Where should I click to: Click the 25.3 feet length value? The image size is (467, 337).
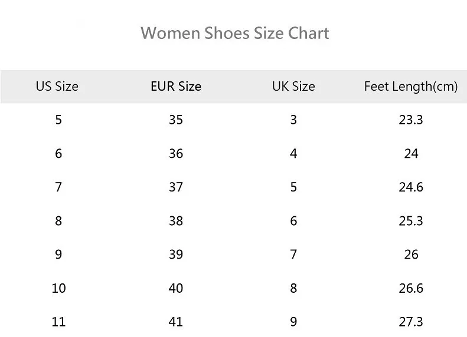[411, 221]
